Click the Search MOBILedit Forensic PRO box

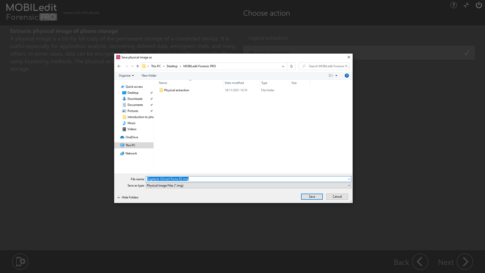tap(324, 66)
